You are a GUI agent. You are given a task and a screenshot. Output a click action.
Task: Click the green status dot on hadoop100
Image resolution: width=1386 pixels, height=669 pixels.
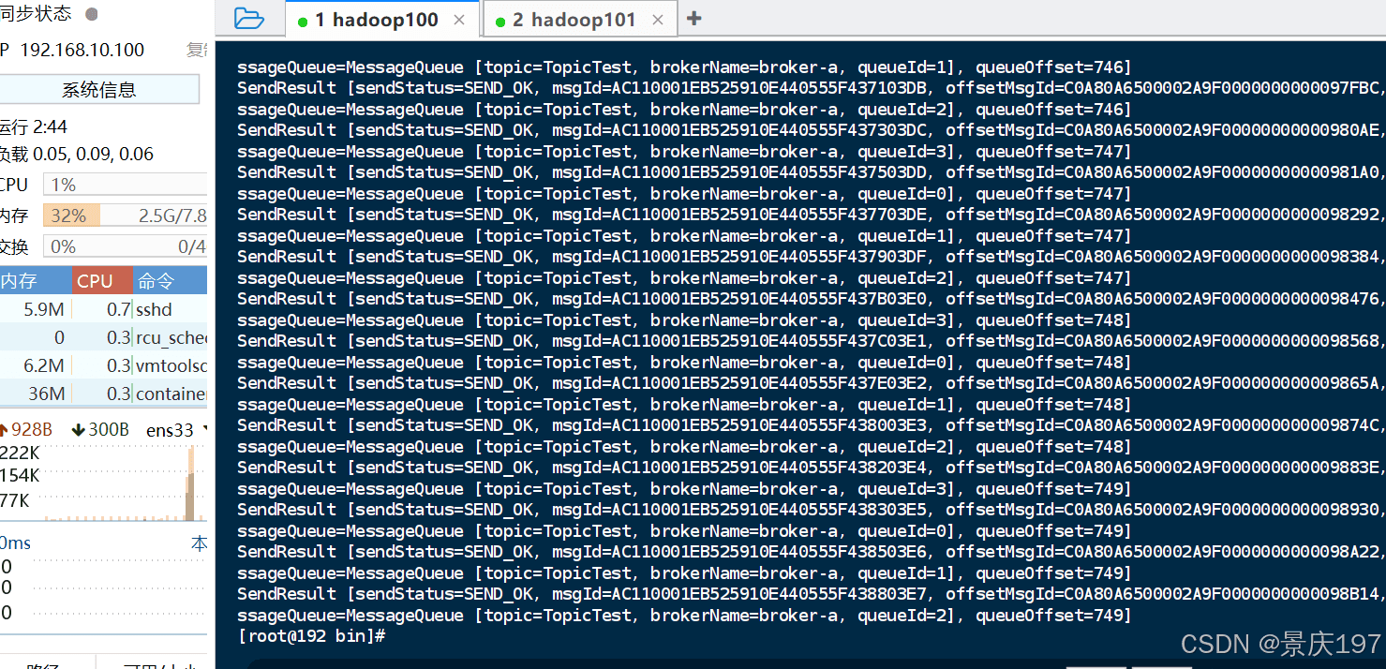click(303, 22)
